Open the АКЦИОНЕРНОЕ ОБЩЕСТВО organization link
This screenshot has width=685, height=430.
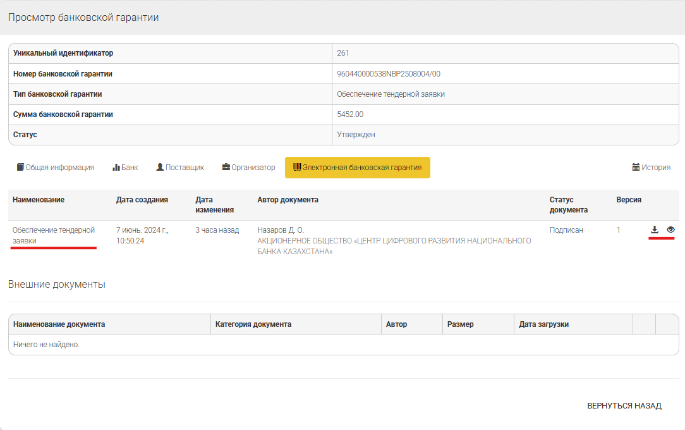[x=394, y=246]
